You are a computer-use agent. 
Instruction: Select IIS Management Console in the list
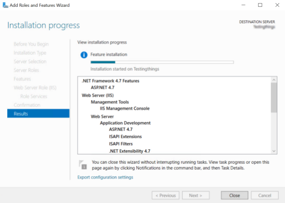click(124, 109)
